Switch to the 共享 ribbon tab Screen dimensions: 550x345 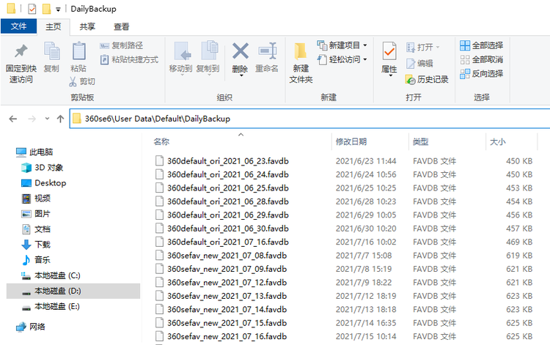point(87,26)
